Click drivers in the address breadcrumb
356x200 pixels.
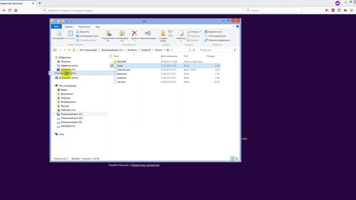(x=159, y=50)
